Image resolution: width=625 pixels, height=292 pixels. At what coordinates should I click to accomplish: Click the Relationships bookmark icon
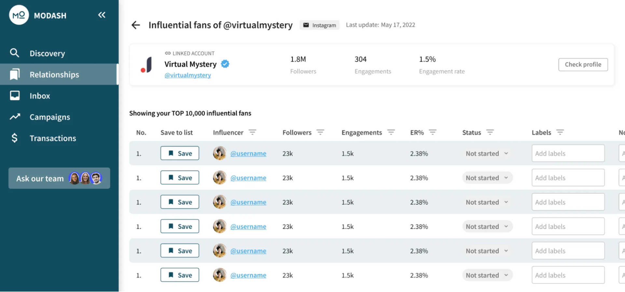coord(15,74)
